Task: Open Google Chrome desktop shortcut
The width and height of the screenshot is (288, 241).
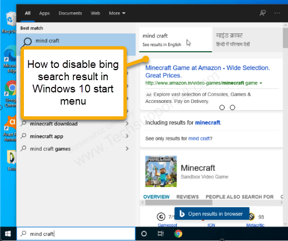Action: click(10, 94)
